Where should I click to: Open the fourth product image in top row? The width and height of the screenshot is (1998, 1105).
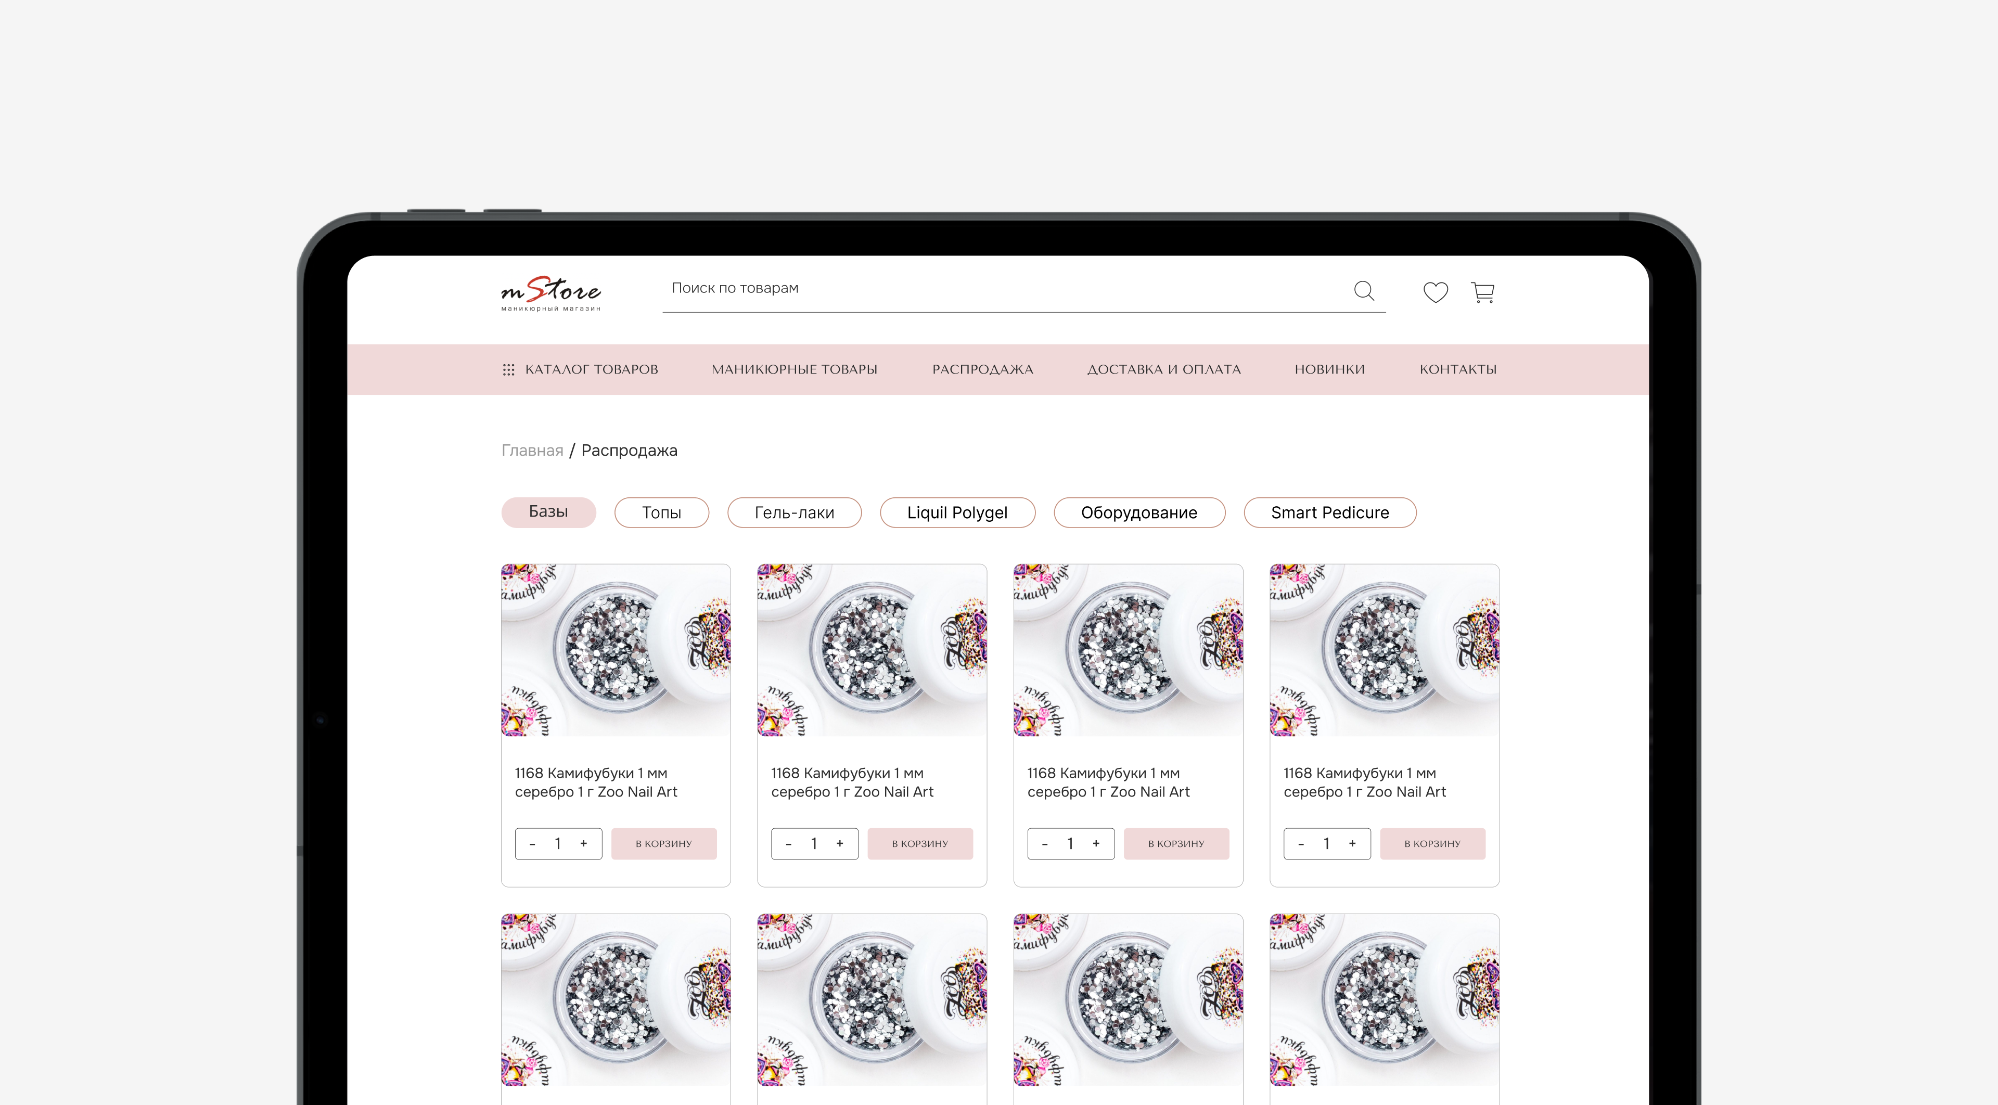(x=1385, y=650)
